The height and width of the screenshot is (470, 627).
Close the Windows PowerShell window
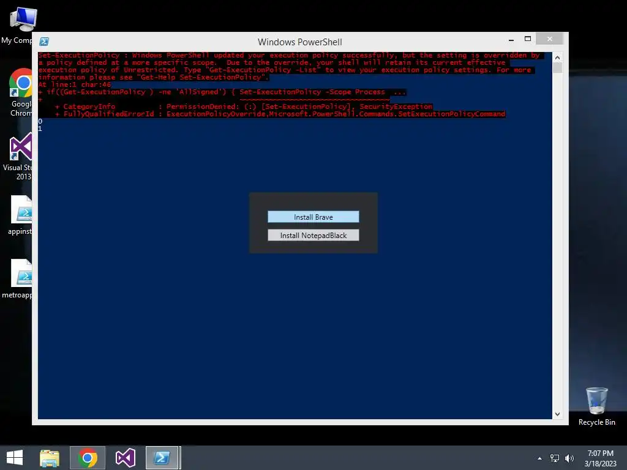pos(549,39)
